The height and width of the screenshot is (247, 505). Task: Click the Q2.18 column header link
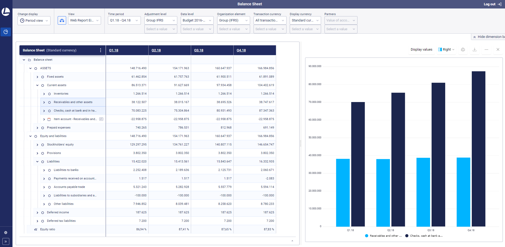156,50
